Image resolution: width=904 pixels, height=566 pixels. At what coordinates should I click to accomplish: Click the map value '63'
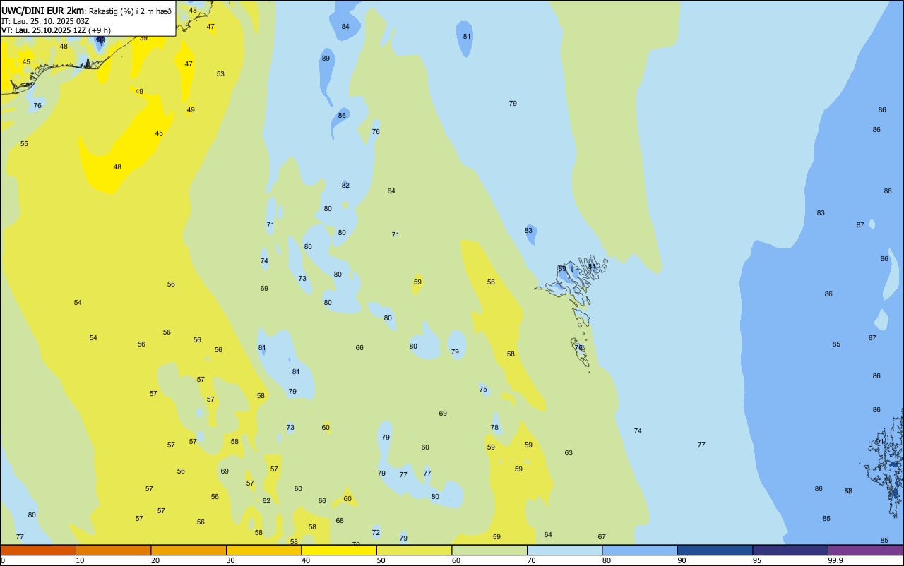(569, 453)
